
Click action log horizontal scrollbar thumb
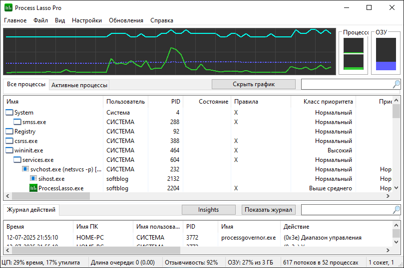[x=96, y=250]
